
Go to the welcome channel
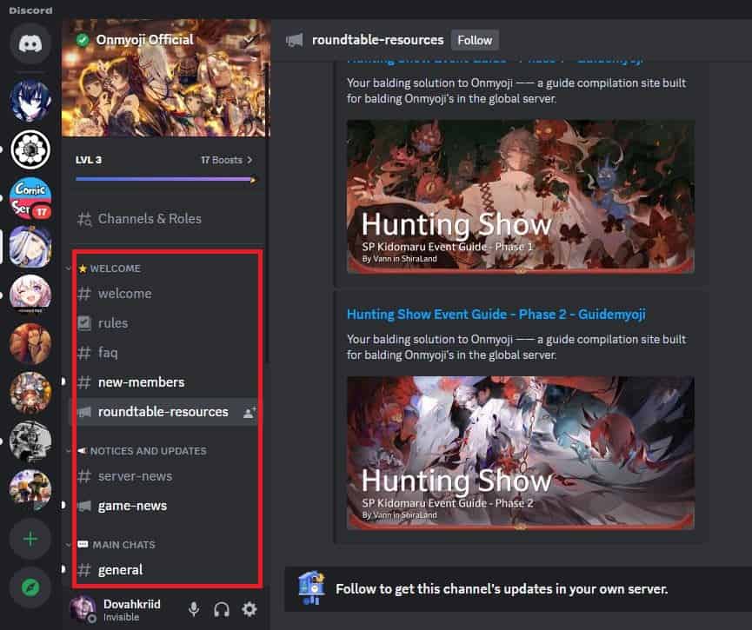166,294
